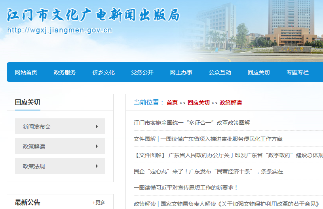Expand arrow beside 政策解读 in sidebar
The height and width of the screenshot is (209, 323).
coord(97,146)
